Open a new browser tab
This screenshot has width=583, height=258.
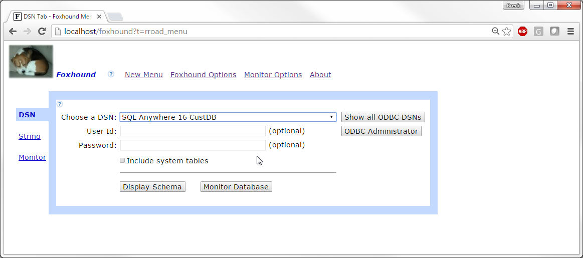click(x=115, y=17)
